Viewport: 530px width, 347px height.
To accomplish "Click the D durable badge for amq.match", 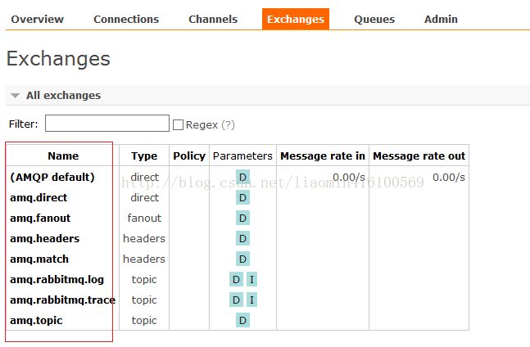I will 242,259.
